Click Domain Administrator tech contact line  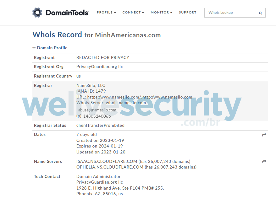point(98,176)
